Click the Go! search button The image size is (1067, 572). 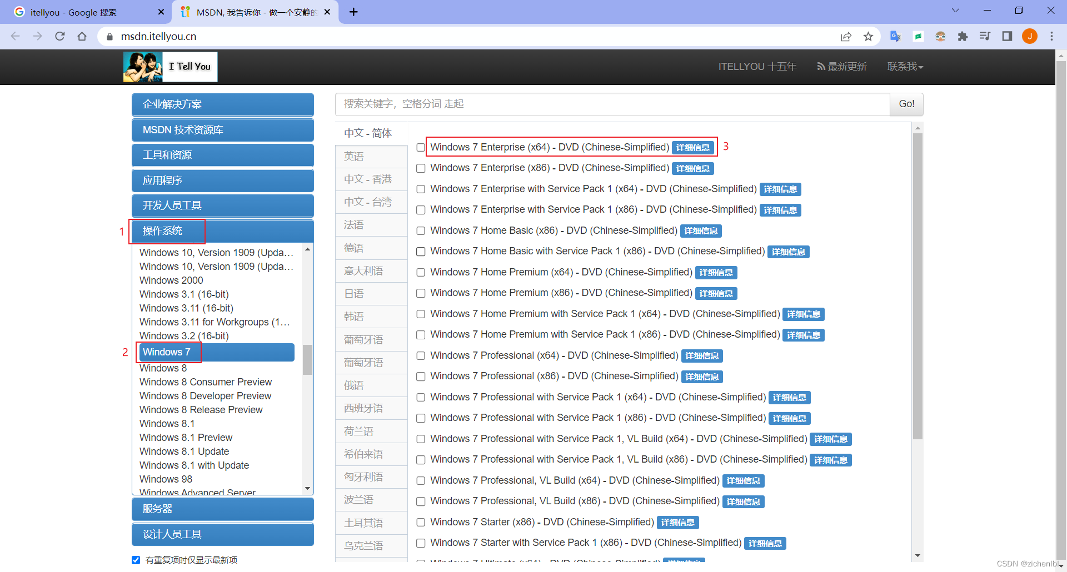tap(906, 104)
